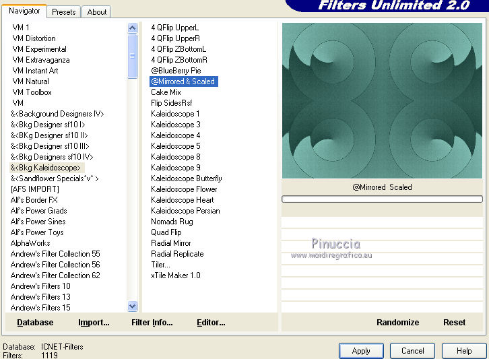The width and height of the screenshot is (489, 359).
Task: Open the Presets tab
Action: (64, 12)
